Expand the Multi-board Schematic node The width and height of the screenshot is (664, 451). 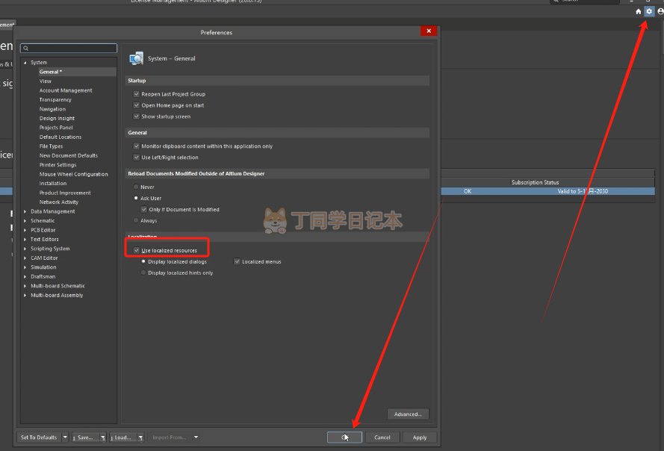[x=25, y=286]
